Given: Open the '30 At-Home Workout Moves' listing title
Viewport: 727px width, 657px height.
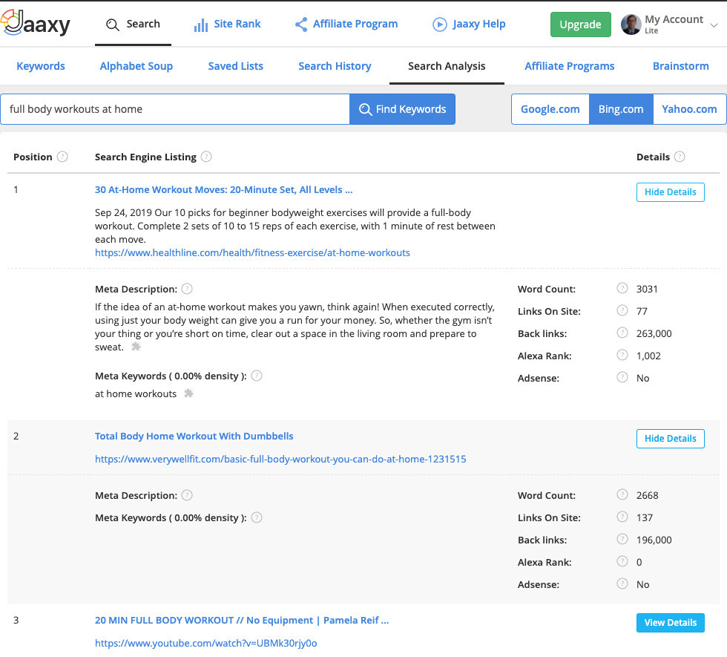Looking at the screenshot, I should 223,190.
